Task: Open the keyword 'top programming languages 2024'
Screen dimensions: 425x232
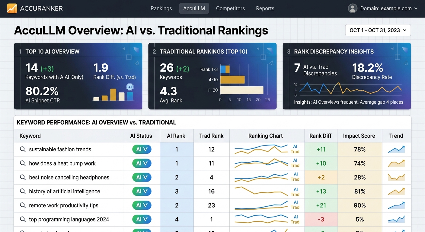Action: [69, 219]
